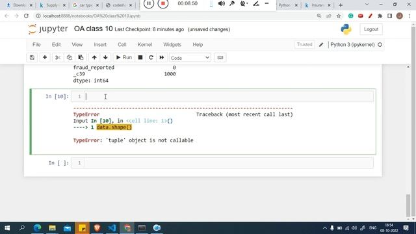This screenshot has height=234, width=416.
Task: Pause the screen recording
Action: pyautogui.click(x=149, y=3)
